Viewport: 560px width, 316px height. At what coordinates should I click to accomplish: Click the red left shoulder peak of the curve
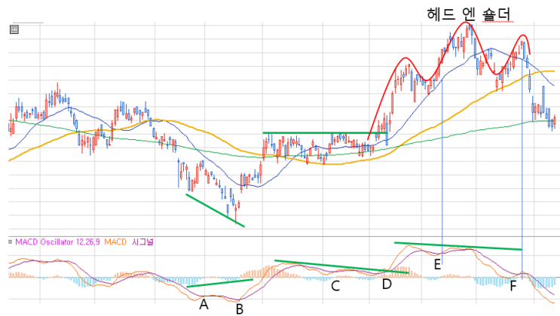coord(405,58)
